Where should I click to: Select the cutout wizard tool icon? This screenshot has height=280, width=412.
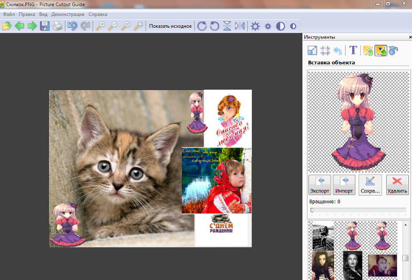(393, 50)
